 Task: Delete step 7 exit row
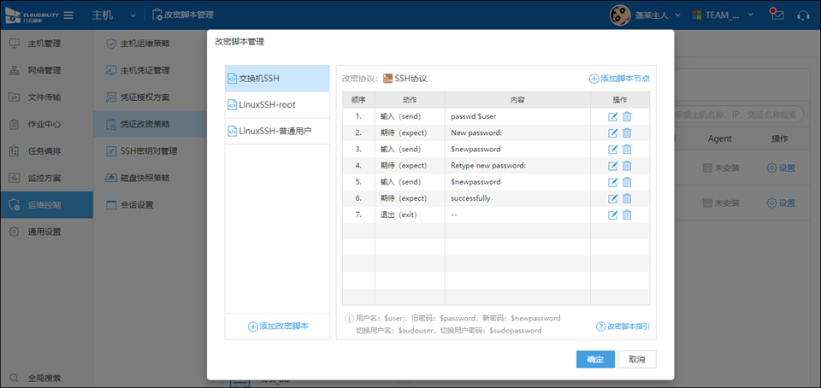tap(627, 215)
